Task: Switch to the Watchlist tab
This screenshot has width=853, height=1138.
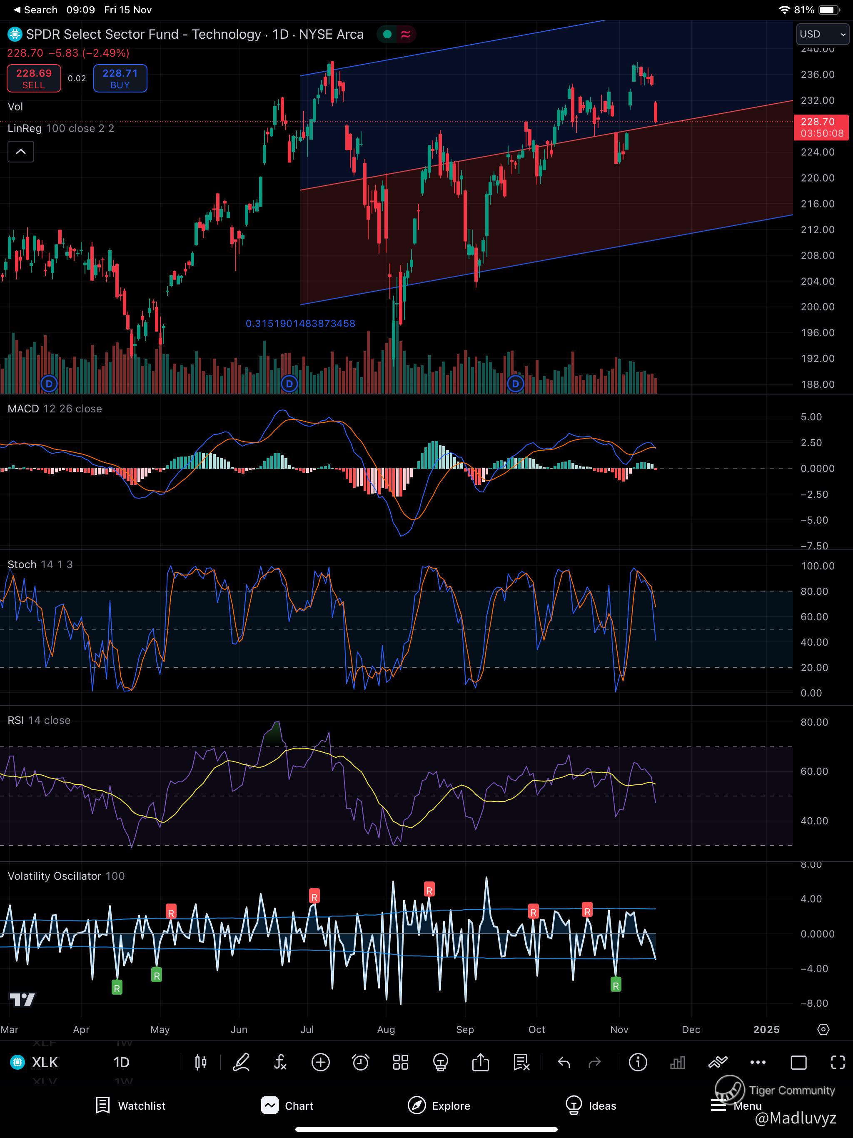Action: pos(131,1106)
